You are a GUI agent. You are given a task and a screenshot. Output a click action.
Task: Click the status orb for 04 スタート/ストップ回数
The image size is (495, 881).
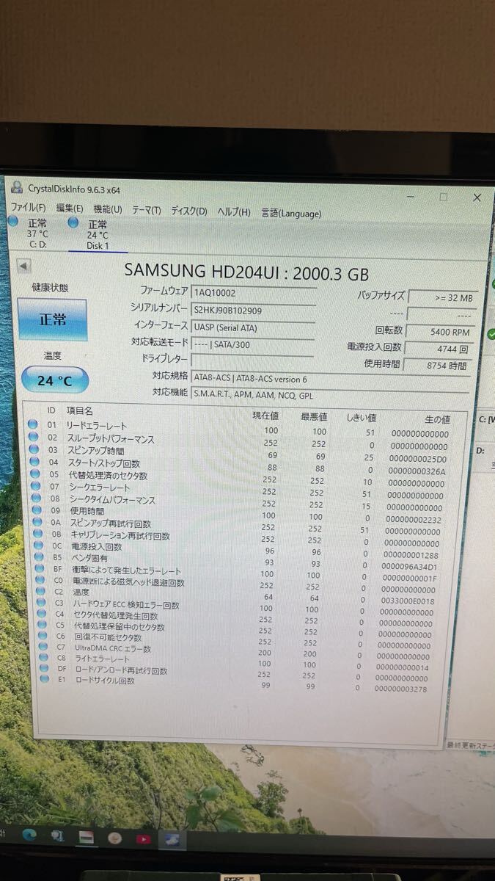[x=33, y=462]
